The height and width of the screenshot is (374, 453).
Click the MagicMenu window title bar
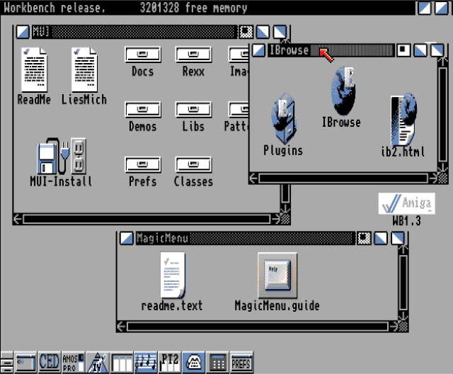[x=246, y=238]
